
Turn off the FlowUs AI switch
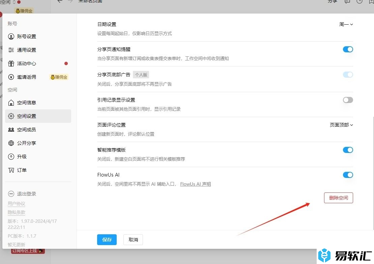[x=348, y=175]
